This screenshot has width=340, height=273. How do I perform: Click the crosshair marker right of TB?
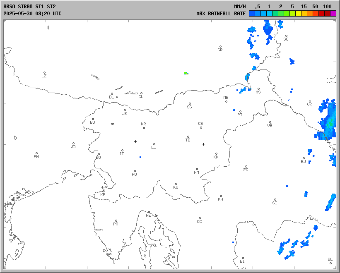point(203,144)
